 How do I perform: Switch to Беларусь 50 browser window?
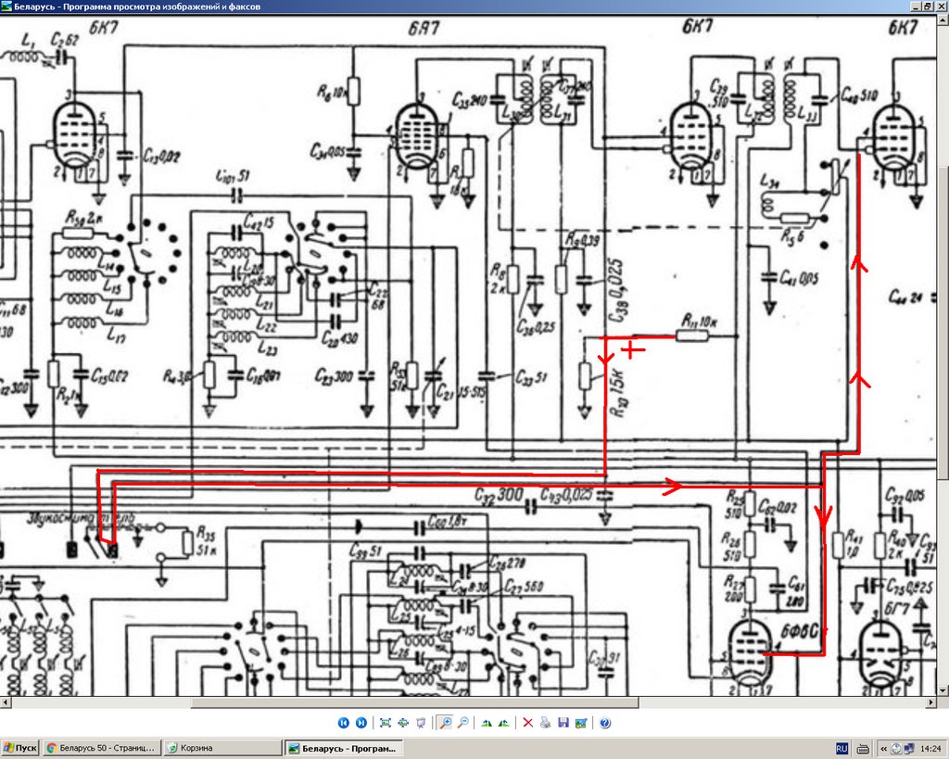(100, 748)
